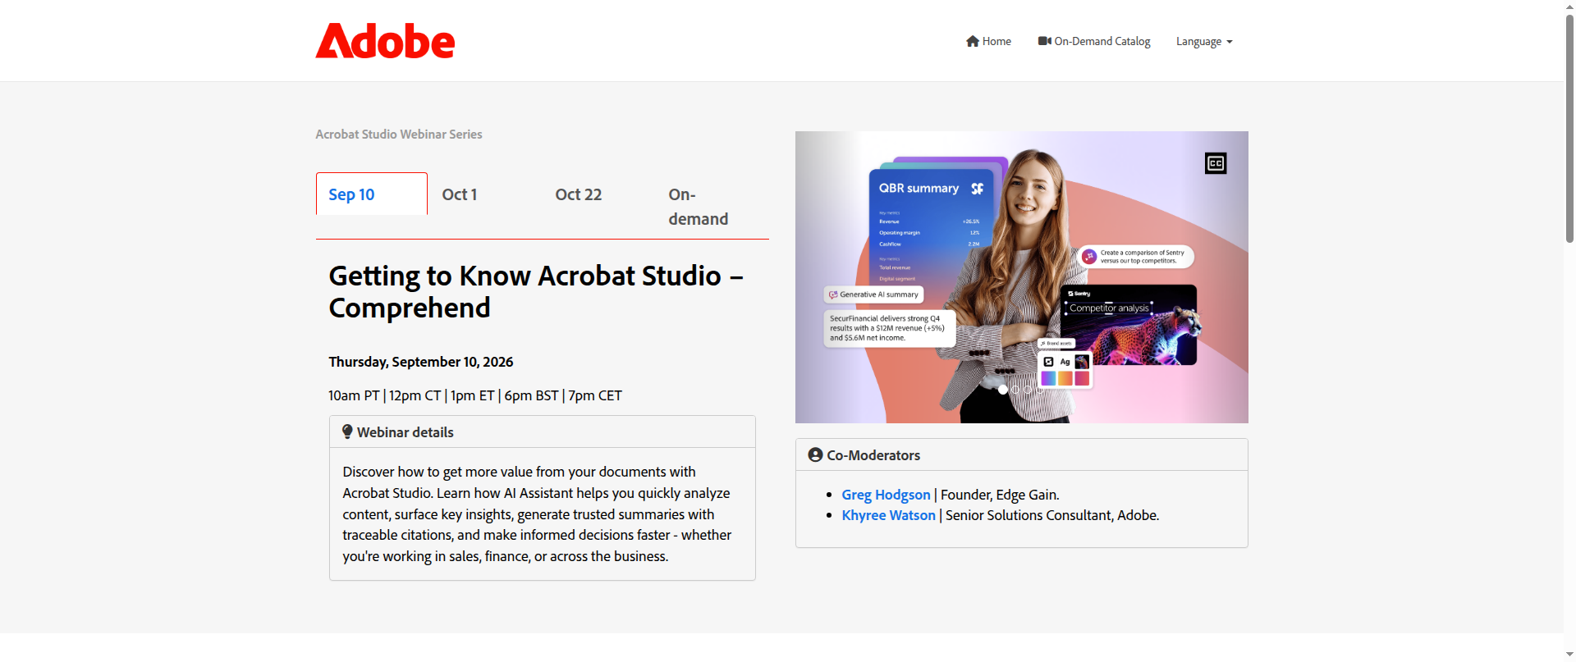The height and width of the screenshot is (662, 1576).
Task: Click the video camera icon beside On-Demand Catalog
Action: (x=1044, y=41)
